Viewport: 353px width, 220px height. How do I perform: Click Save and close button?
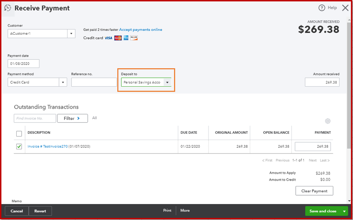pos(323,211)
